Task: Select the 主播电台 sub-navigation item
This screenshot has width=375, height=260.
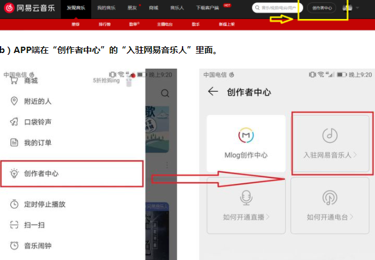Action: (x=165, y=24)
